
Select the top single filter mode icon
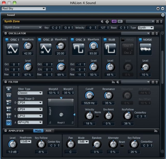(9, 89)
